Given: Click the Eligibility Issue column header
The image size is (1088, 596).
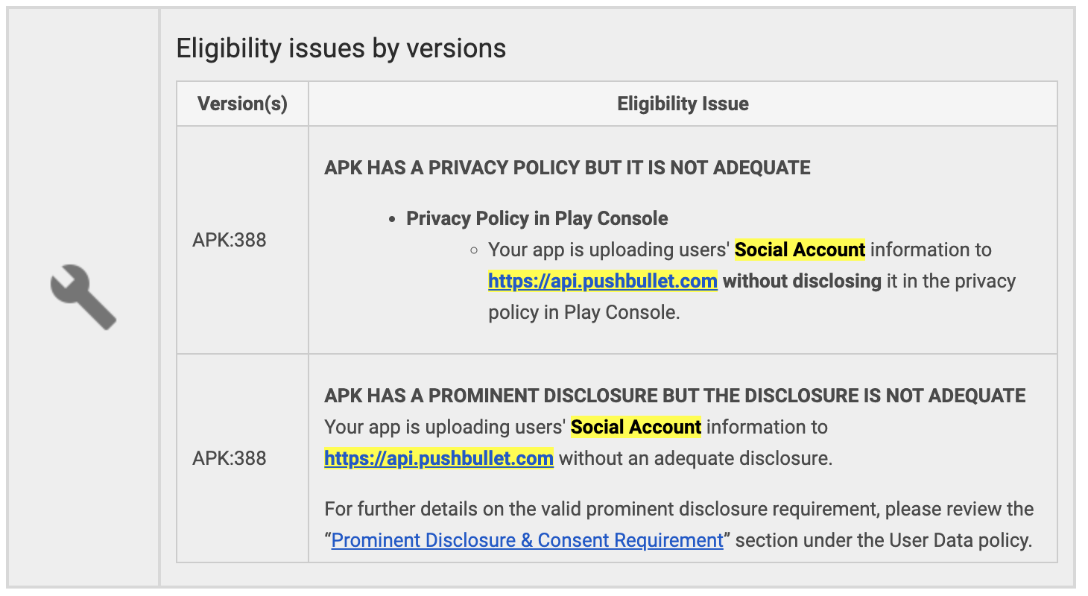Looking at the screenshot, I should 683,104.
